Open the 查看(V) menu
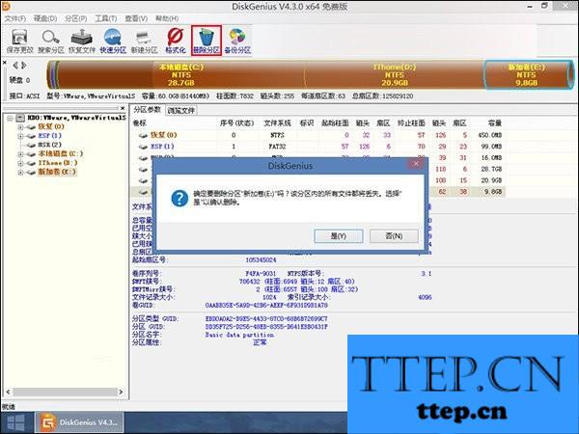The height and width of the screenshot is (434, 579). click(x=136, y=18)
